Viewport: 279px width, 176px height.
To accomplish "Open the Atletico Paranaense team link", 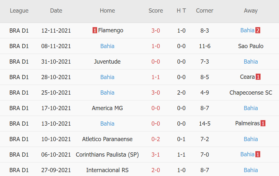I will (x=107, y=139).
